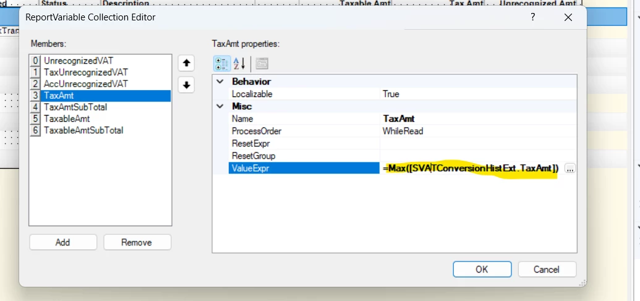This screenshot has width=640, height=301.
Task: Click the Add button
Action: (x=63, y=242)
